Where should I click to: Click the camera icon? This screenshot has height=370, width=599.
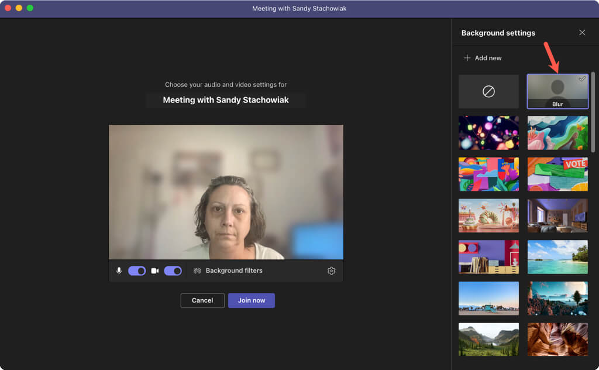pos(155,271)
